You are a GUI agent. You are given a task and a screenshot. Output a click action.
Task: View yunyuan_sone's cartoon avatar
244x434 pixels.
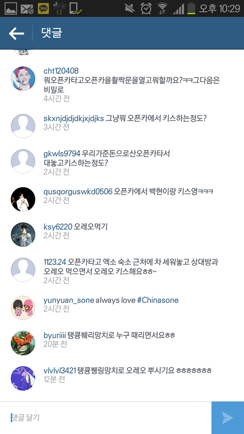pos(23,308)
